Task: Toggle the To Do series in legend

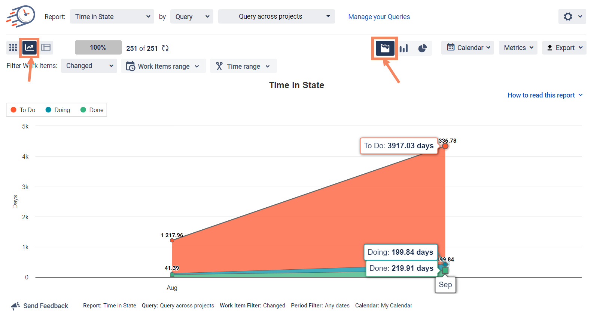Action: pyautogui.click(x=23, y=110)
